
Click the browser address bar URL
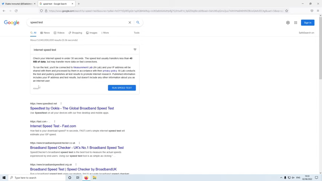pyautogui.click(x=166, y=11)
